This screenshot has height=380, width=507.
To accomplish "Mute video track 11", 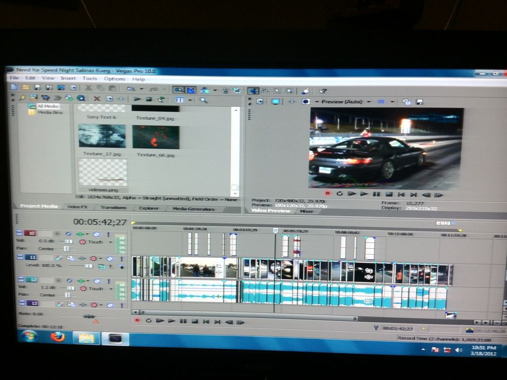I will tap(110, 258).
